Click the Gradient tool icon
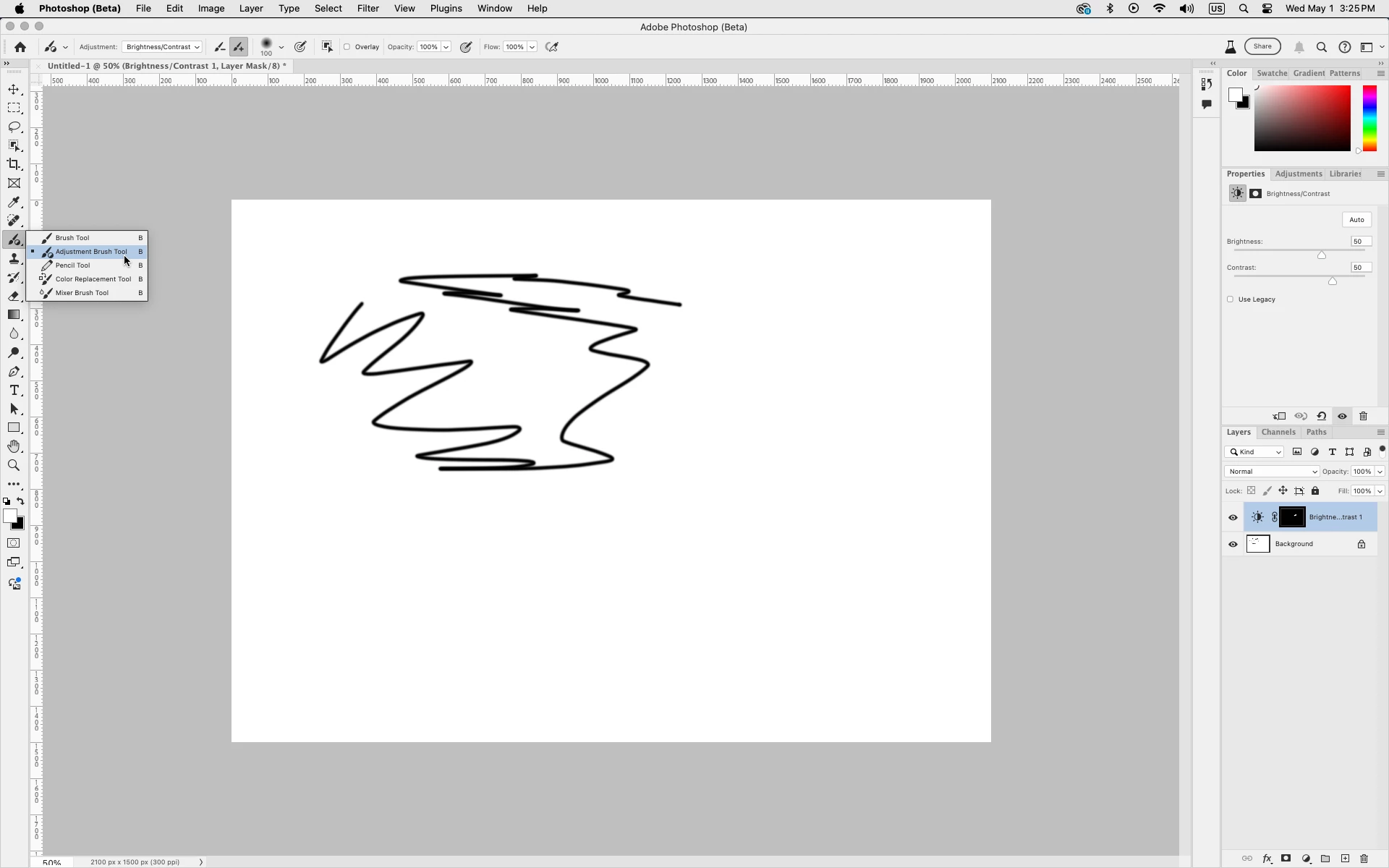Image resolution: width=1389 pixels, height=868 pixels. tap(14, 315)
